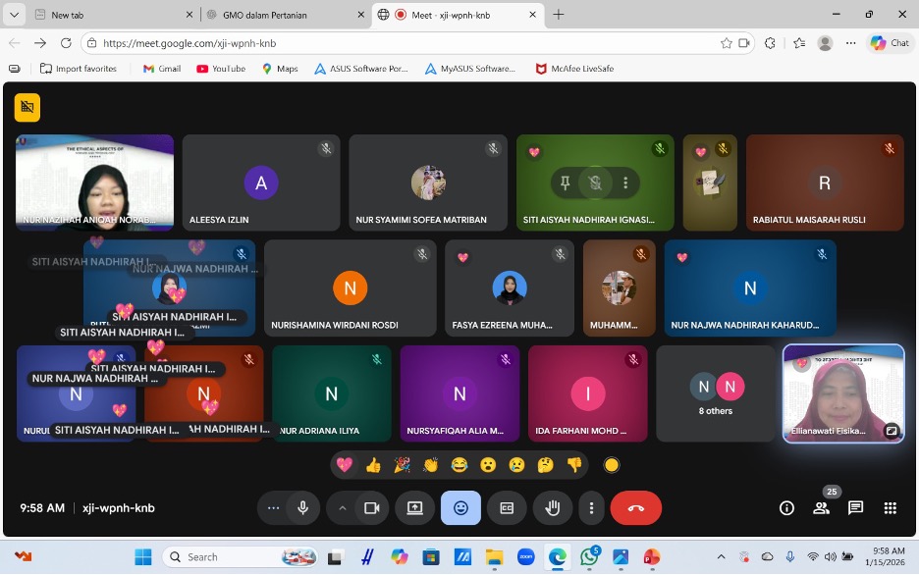Click the '8 others' participants tile

pyautogui.click(x=715, y=393)
